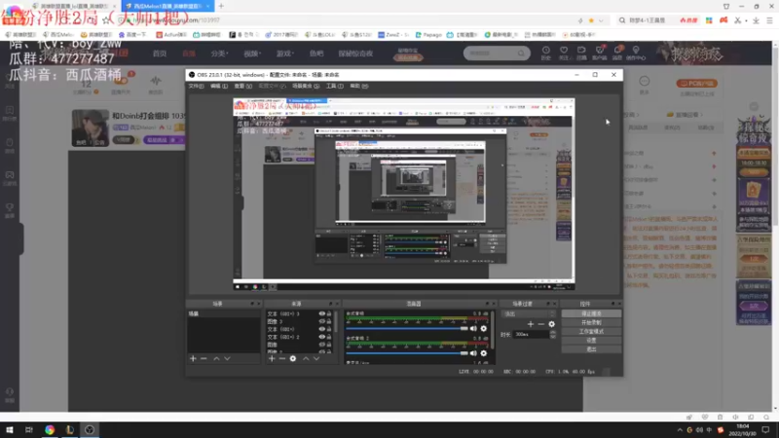Mute the 台式音响 audio channel
Screen dimensions: 779x438
tap(473, 328)
